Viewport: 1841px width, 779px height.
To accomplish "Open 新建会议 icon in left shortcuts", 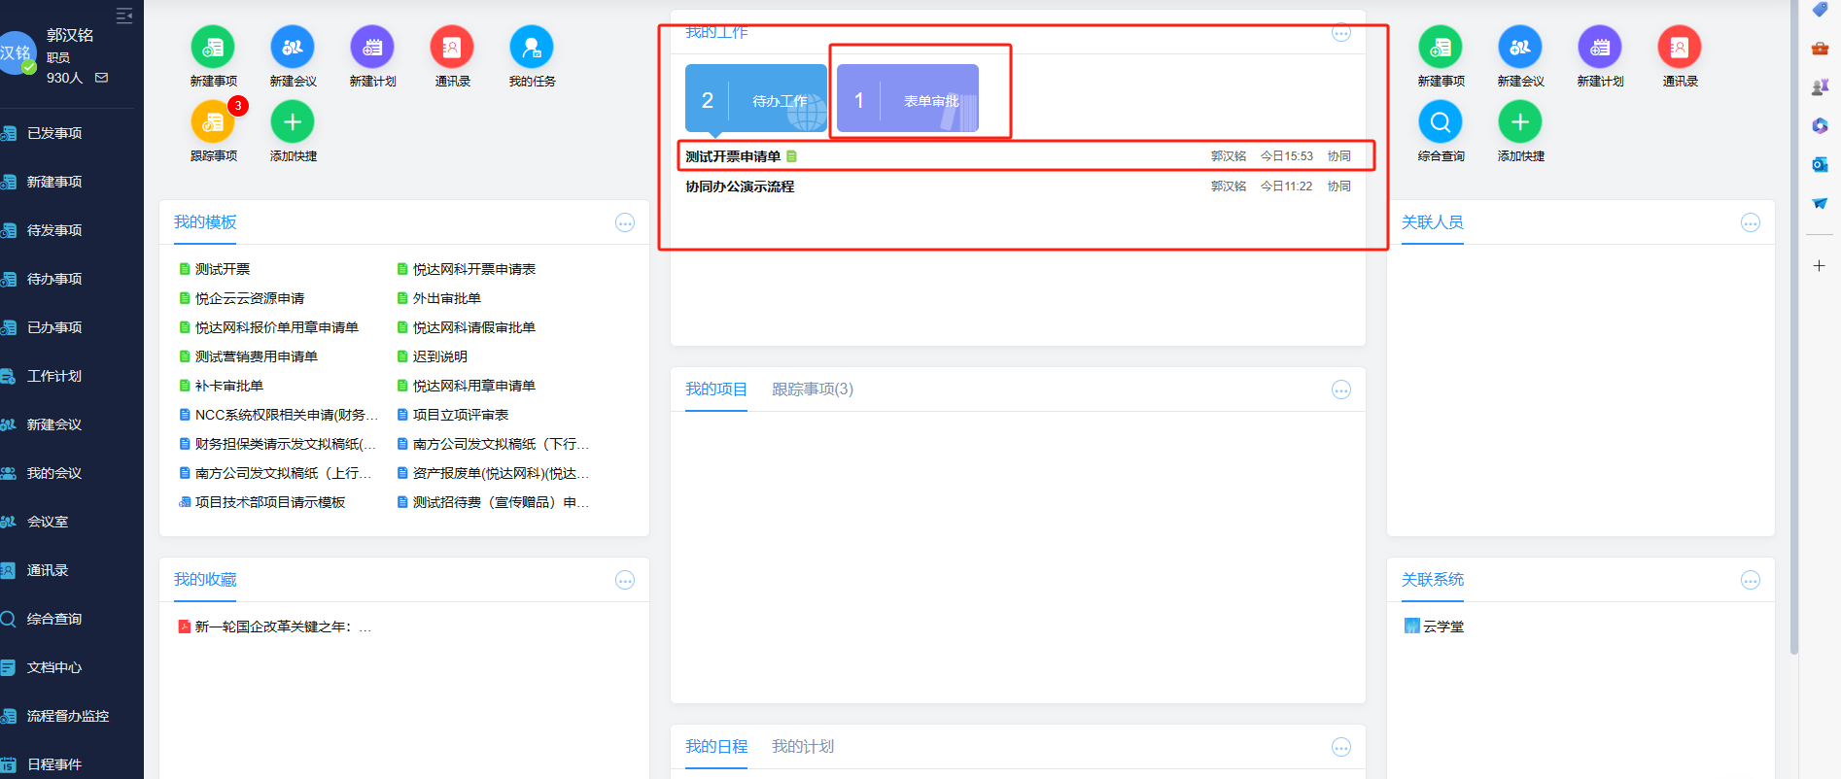I will 293,47.
